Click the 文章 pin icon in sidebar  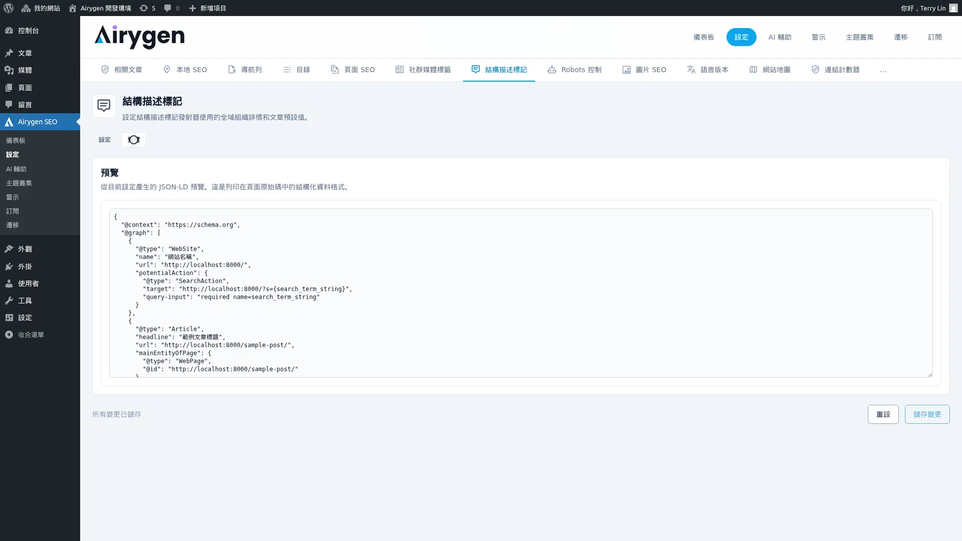pyautogui.click(x=9, y=53)
